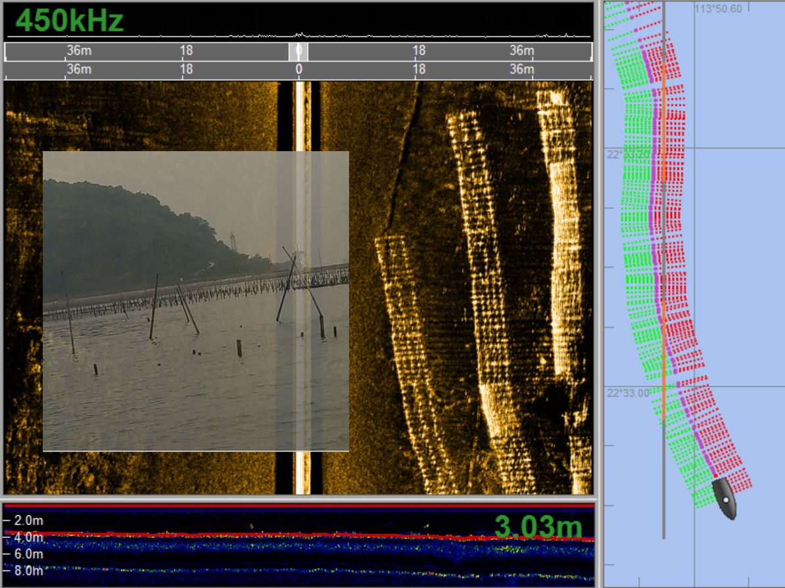Viewport: 785px width, 588px height.
Task: Click the orange track line segment on map
Action: [663, 263]
